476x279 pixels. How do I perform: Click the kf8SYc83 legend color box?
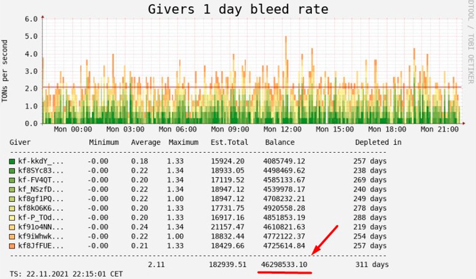click(x=12, y=170)
